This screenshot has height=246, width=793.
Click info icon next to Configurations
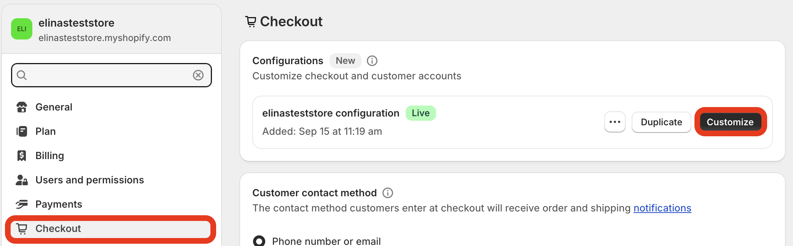tap(372, 61)
